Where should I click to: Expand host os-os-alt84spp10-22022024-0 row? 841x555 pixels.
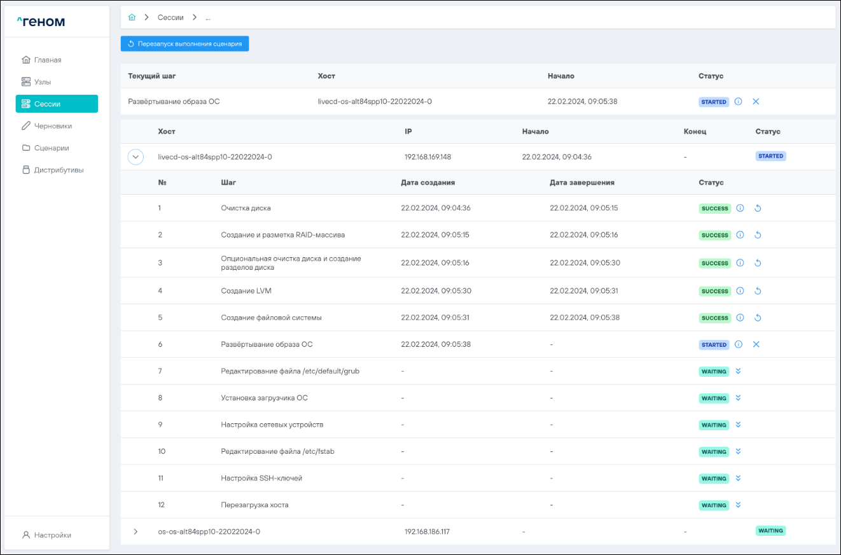pyautogui.click(x=136, y=531)
